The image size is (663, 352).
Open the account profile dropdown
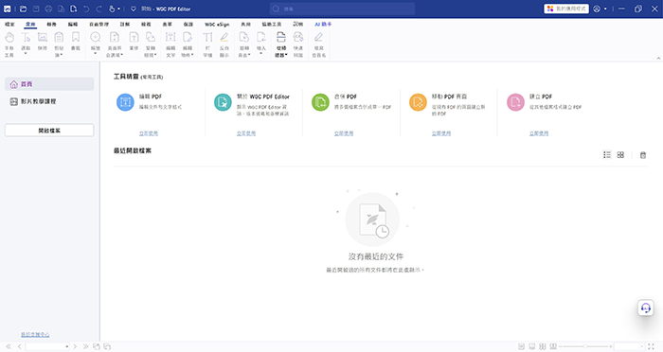click(605, 9)
